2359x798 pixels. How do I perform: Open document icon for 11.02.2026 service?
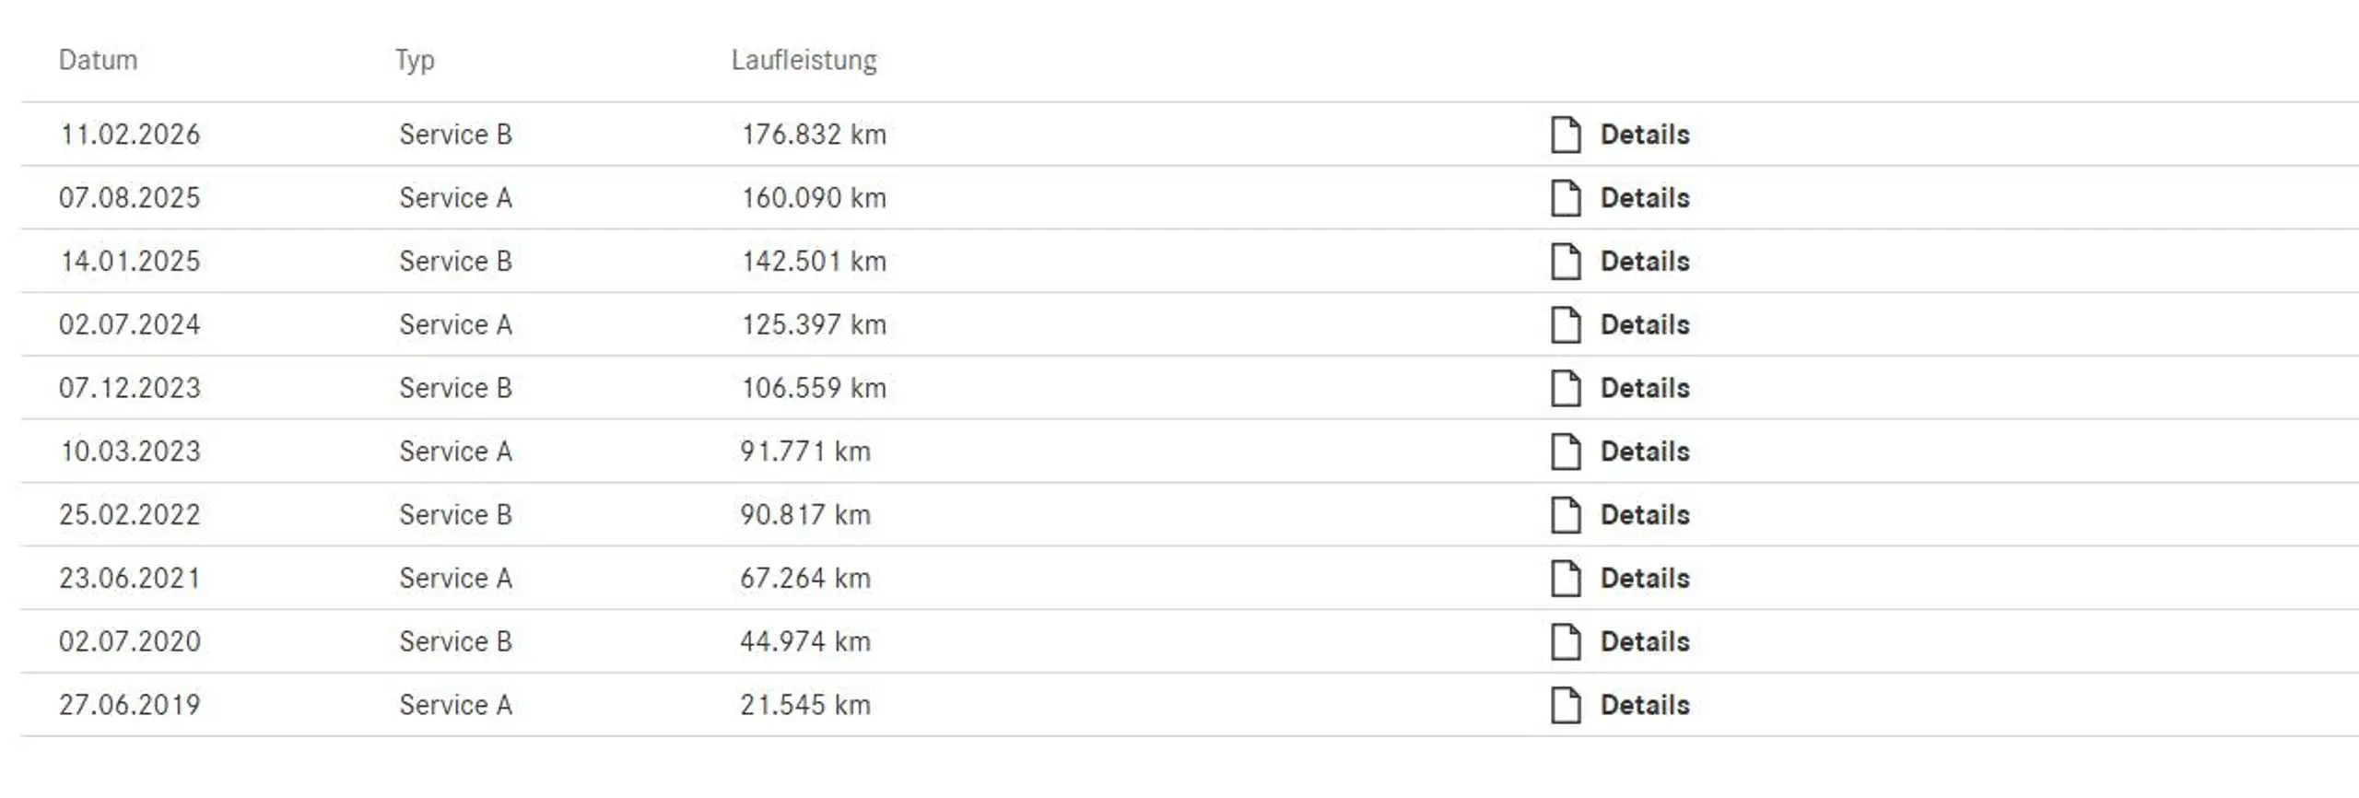click(x=1565, y=135)
